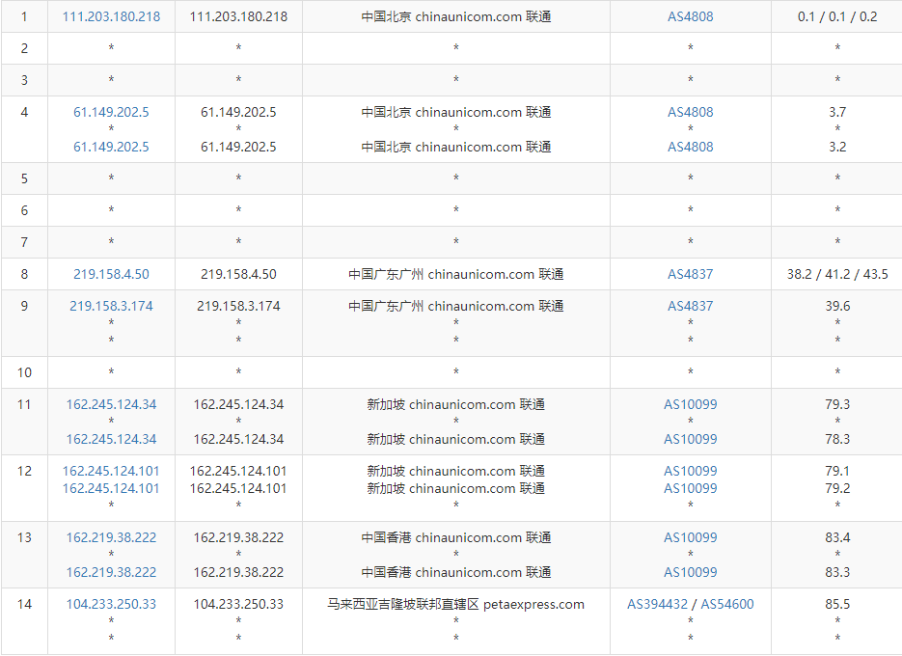
Task: Open 162.245.124.34 link on the 79.3 line
Action: 111,404
